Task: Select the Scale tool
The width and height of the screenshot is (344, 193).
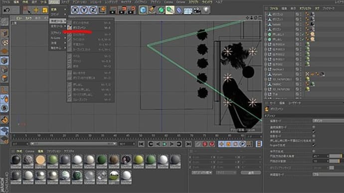Action: [x=44, y=10]
